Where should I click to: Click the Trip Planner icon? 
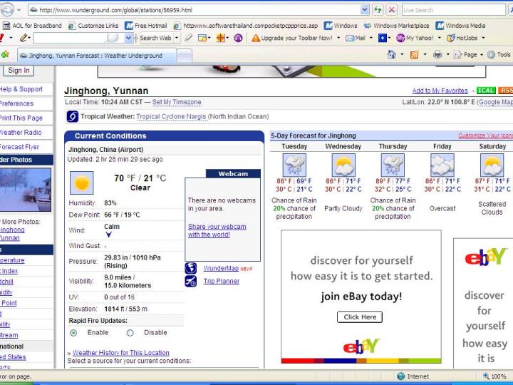tap(191, 281)
